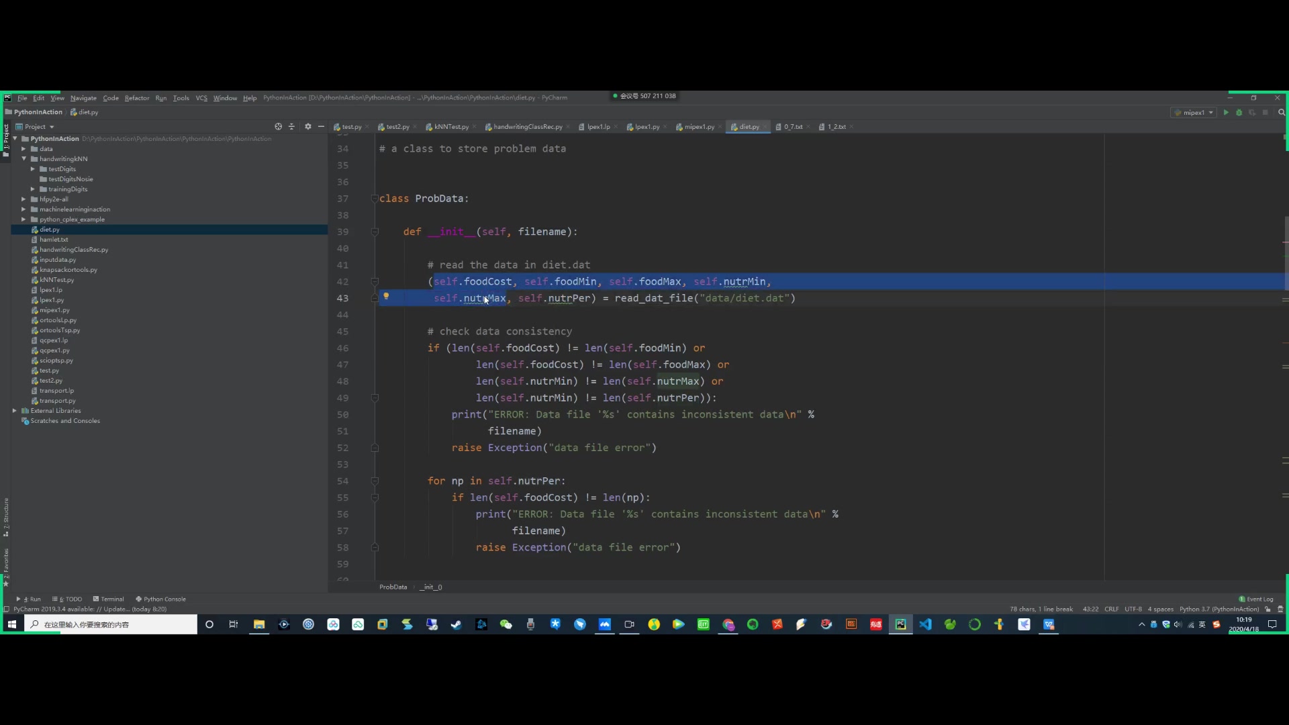Expand the testDigits folder
The image size is (1289, 725).
click(32, 169)
